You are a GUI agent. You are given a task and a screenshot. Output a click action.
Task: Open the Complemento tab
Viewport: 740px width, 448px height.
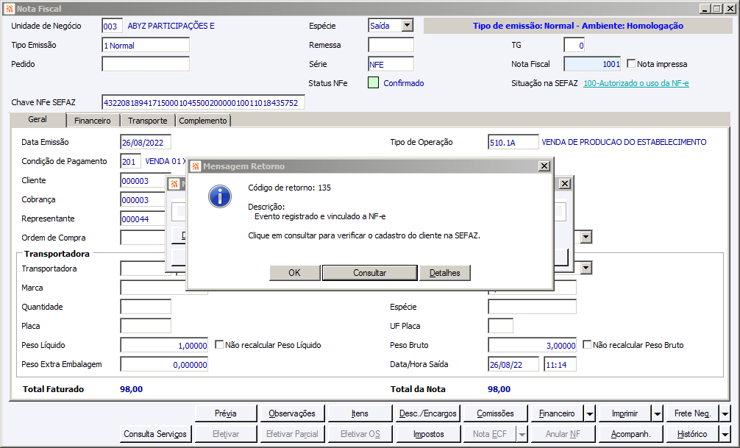click(x=203, y=121)
